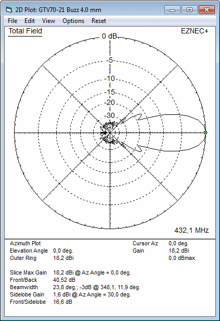This screenshot has width=220, height=321.
Task: Click the Reset menu item
Action: 99,21
